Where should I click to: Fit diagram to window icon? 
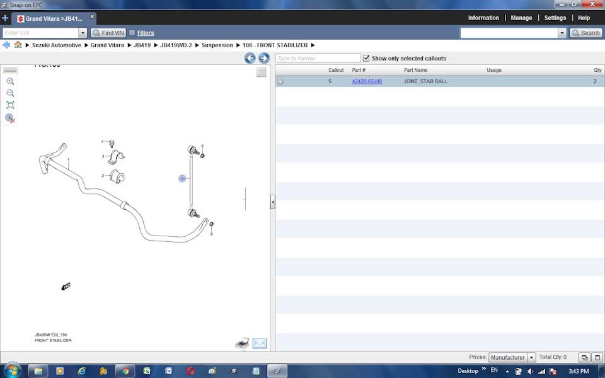click(10, 105)
